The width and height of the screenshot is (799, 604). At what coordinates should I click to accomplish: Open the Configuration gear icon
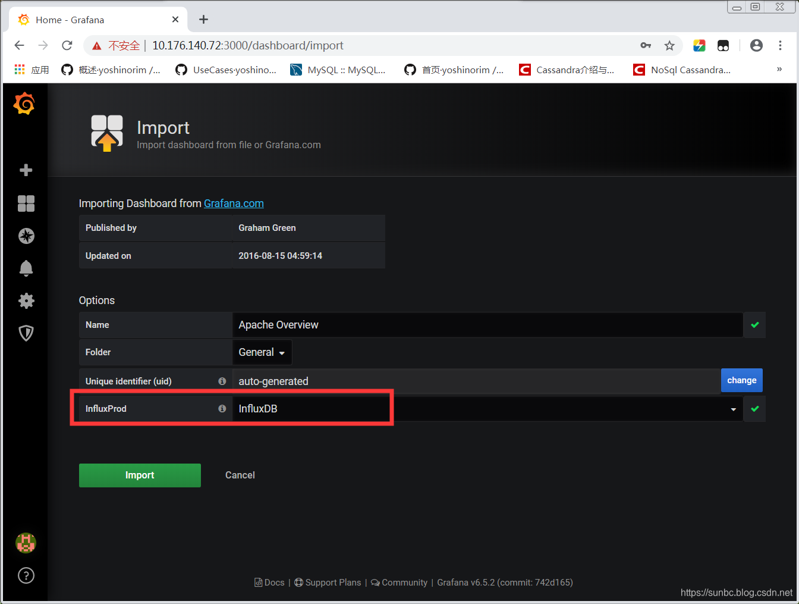pos(26,301)
